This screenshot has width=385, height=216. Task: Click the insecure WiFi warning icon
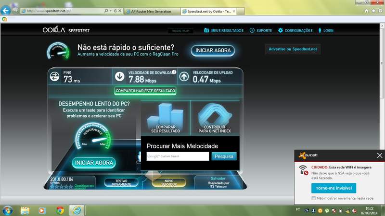[x=304, y=170]
